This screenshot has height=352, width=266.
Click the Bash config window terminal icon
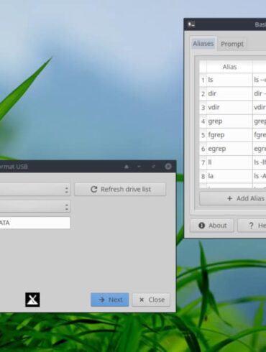click(191, 24)
